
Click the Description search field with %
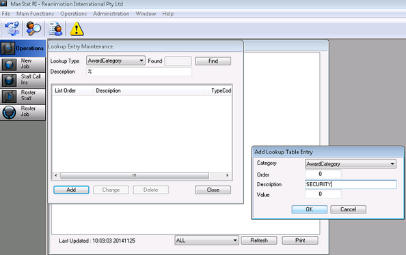click(139, 72)
